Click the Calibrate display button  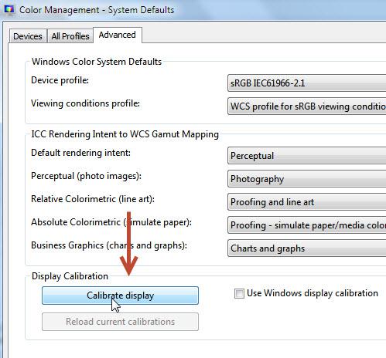[x=120, y=296]
